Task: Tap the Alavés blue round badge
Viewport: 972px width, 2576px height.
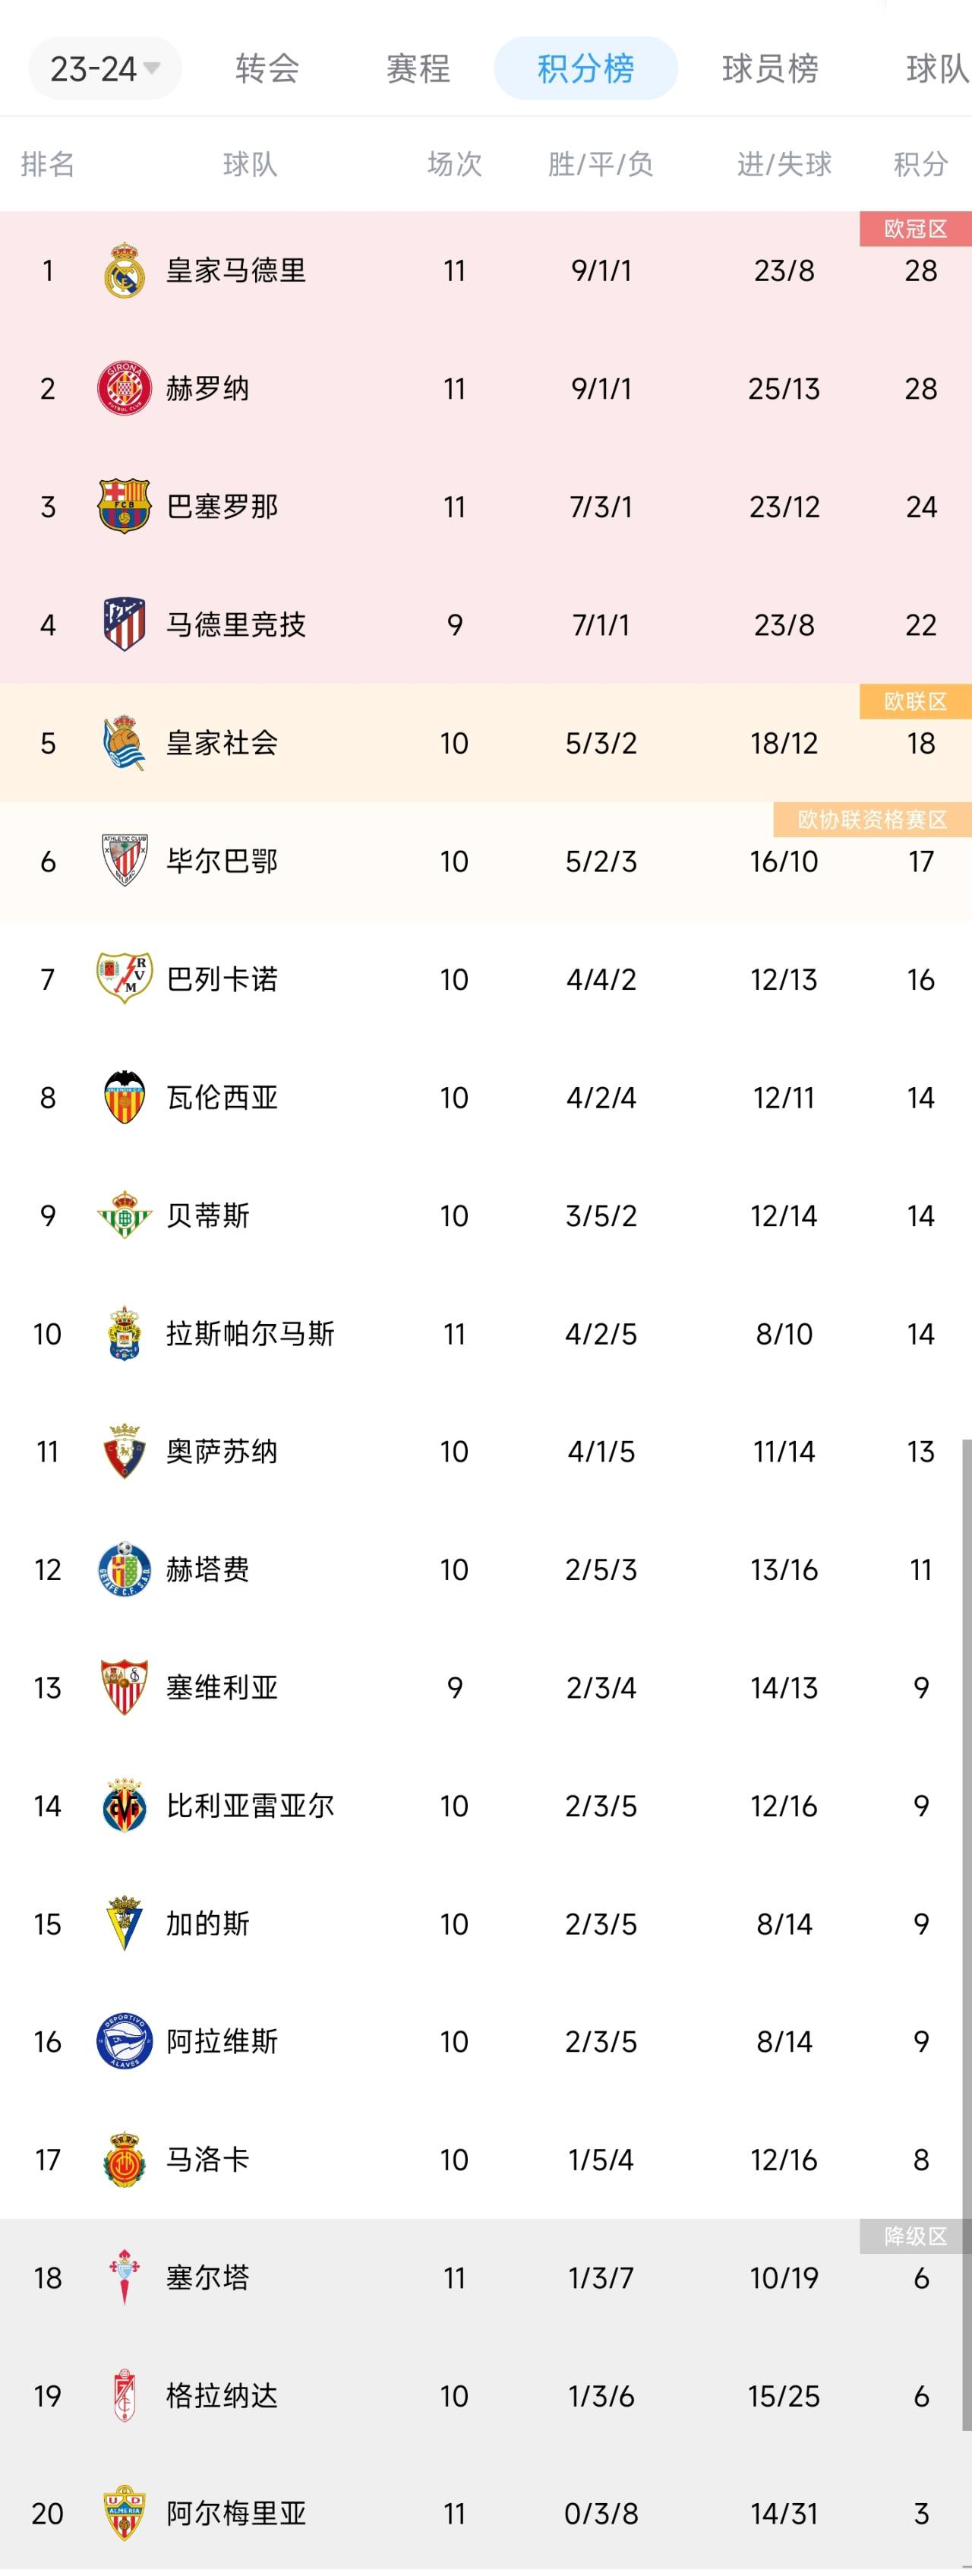Action: pos(124,2041)
